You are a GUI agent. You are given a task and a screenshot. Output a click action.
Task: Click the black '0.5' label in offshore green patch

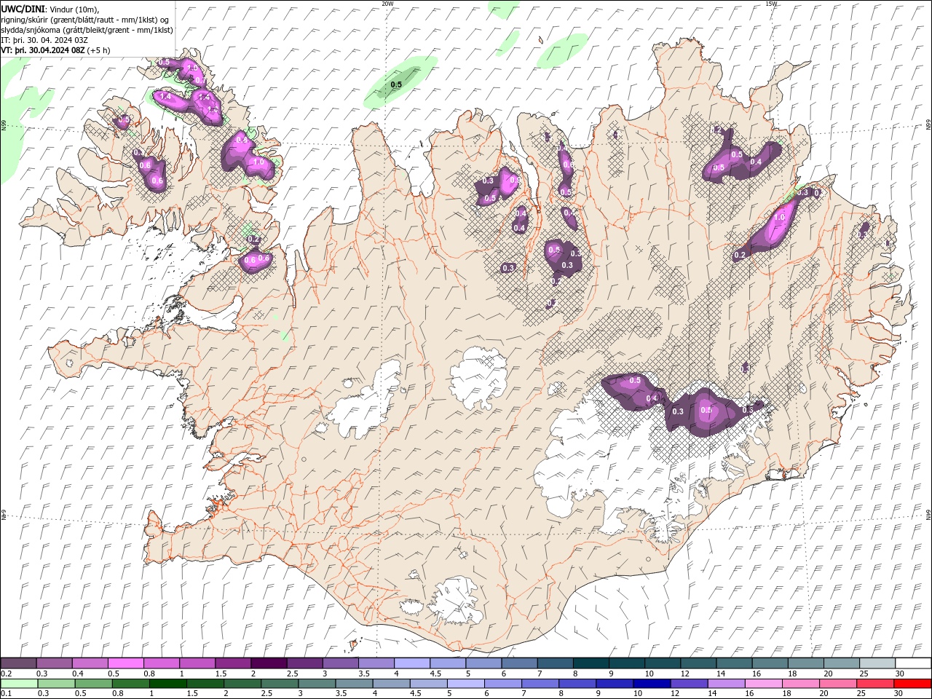click(396, 85)
